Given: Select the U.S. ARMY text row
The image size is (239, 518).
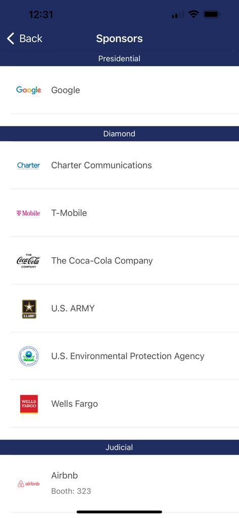Looking at the screenshot, I should [119, 308].
